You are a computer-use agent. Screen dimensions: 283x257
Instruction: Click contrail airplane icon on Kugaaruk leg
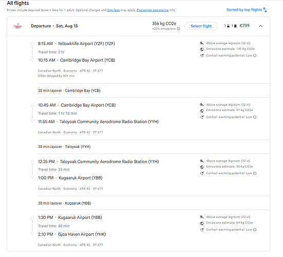pyautogui.click(x=202, y=230)
